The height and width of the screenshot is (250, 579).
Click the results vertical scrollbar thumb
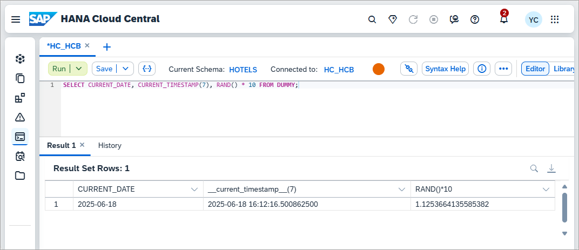[x=564, y=207]
